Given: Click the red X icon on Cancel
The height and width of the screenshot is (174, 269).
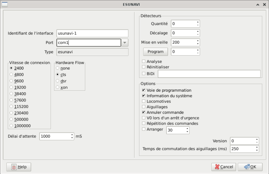Looking at the screenshot, I should pyautogui.click(x=217, y=167).
